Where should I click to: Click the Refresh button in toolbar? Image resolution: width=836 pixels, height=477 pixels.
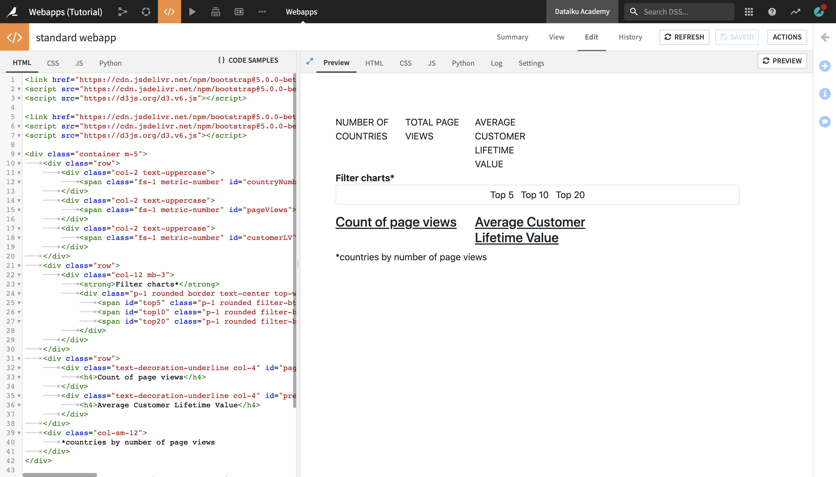(685, 37)
